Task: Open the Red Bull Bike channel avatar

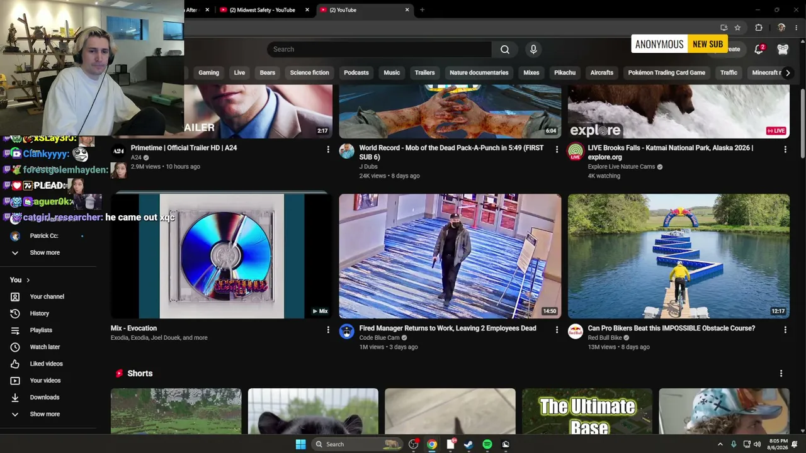Action: click(x=576, y=332)
